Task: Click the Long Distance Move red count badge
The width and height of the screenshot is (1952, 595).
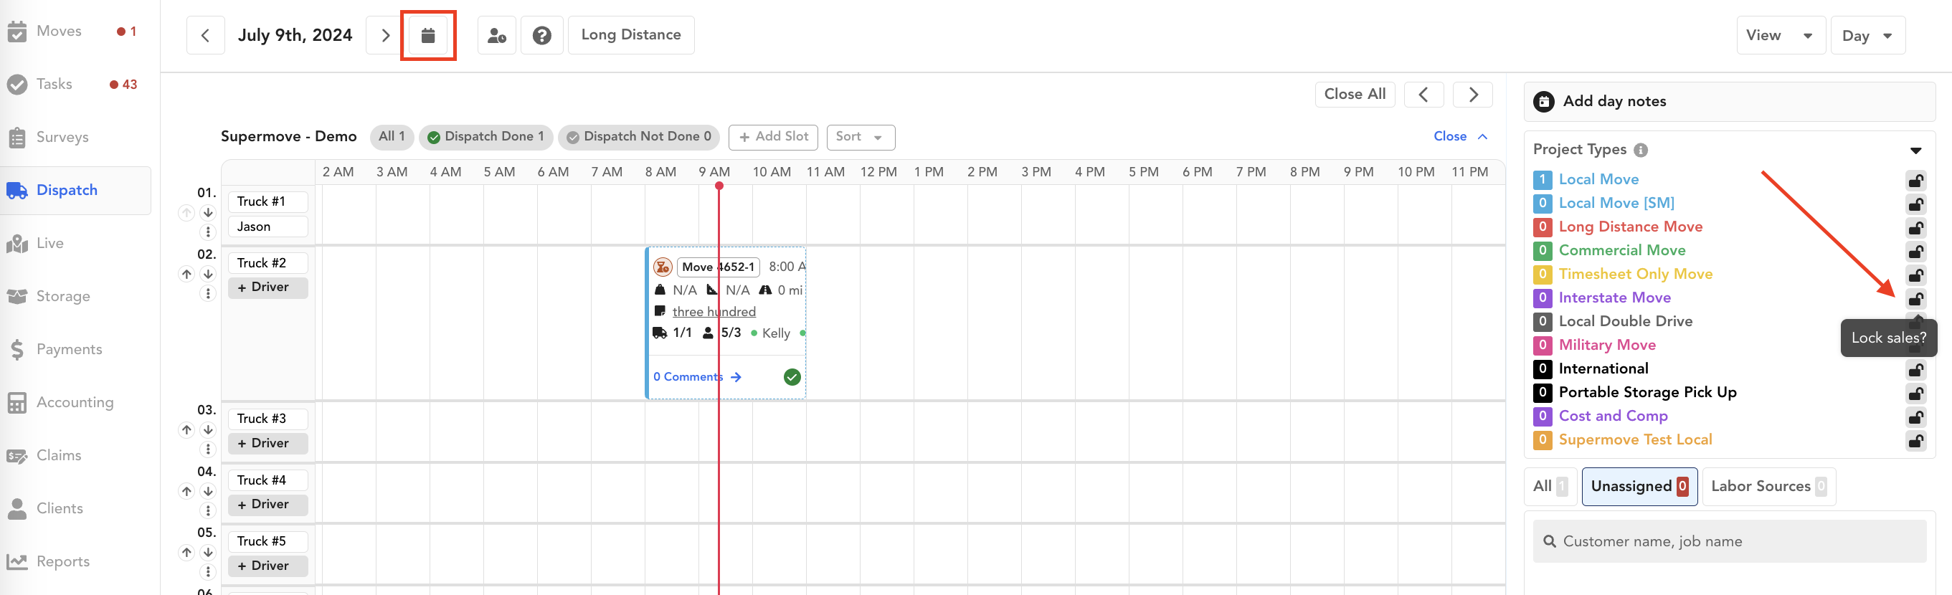Action: pos(1542,227)
